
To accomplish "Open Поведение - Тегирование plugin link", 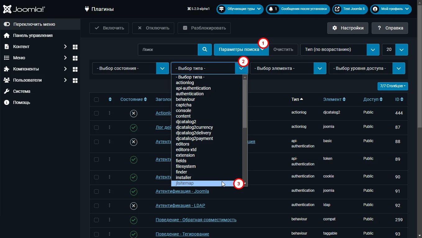I will pos(182,234).
